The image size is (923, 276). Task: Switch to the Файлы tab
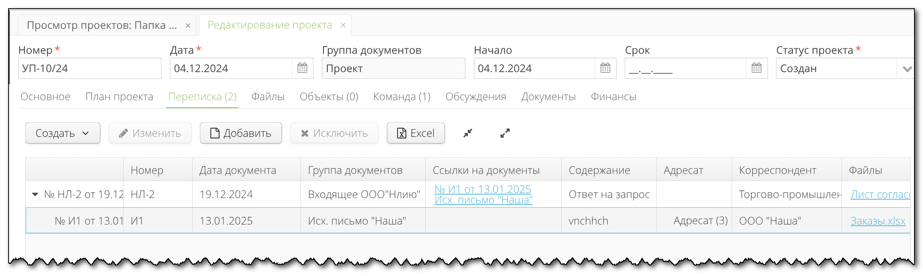(268, 97)
